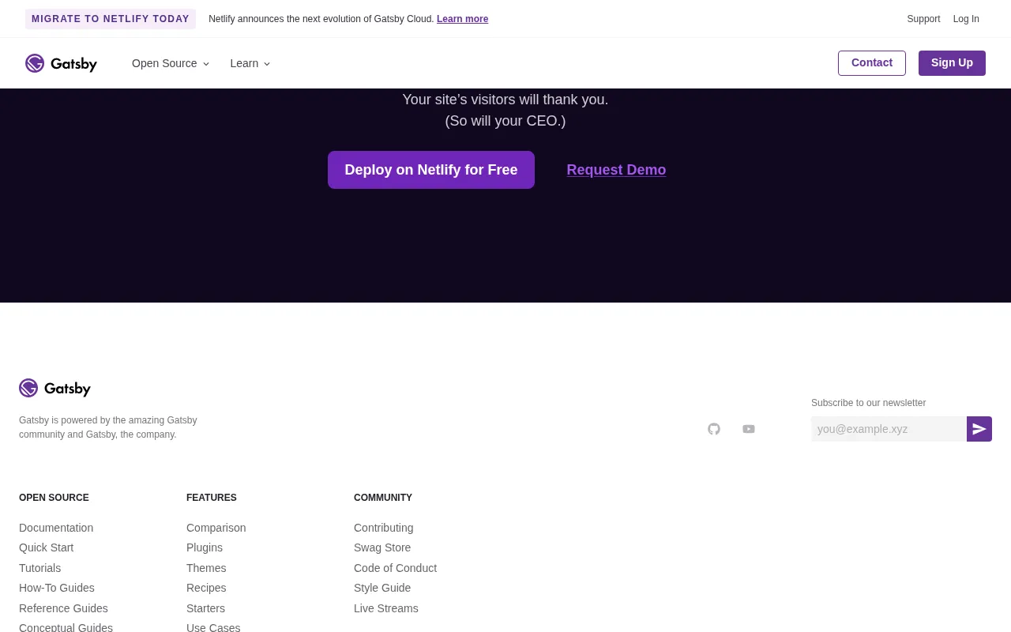Open Tutorials footer link
The image size is (1011, 632).
39,568
